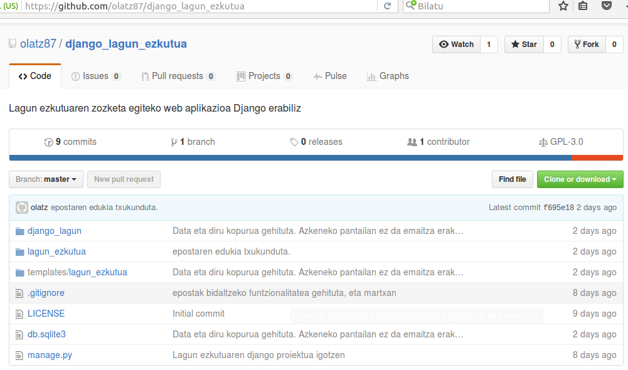Click the orange language bar segment
628x370 pixels.
[x=597, y=158]
